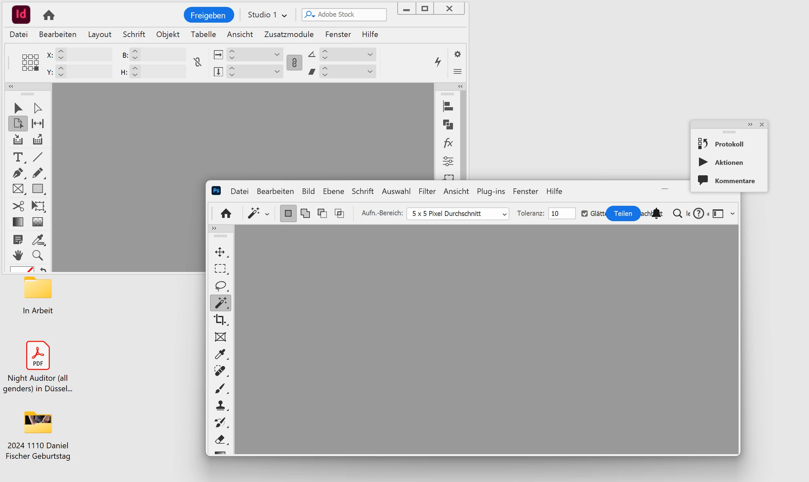Select the Crop tool in Photoshop

click(x=220, y=319)
